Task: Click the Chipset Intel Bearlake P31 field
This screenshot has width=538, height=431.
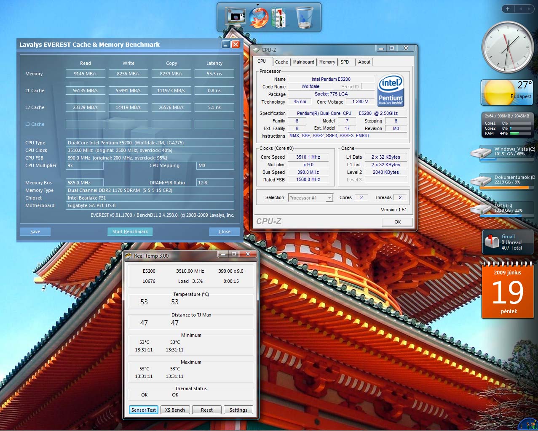Action: pos(150,198)
